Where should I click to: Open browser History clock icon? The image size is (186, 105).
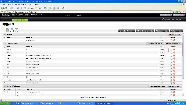(45, 8)
